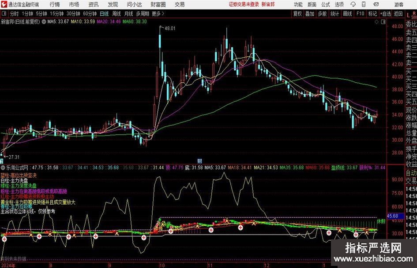This screenshot has height=268, width=417.
Task: Click the MA60: 38.30 label
Action: tap(135, 22)
